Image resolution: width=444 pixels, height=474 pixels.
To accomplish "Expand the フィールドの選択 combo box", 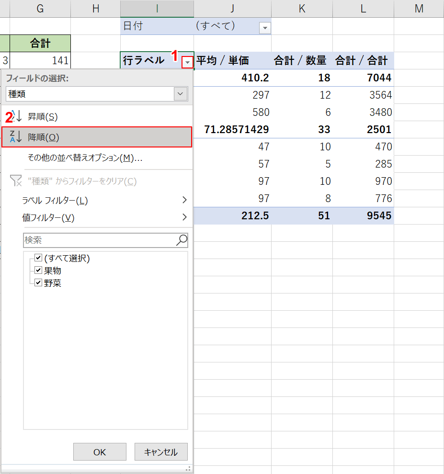I will [x=181, y=94].
